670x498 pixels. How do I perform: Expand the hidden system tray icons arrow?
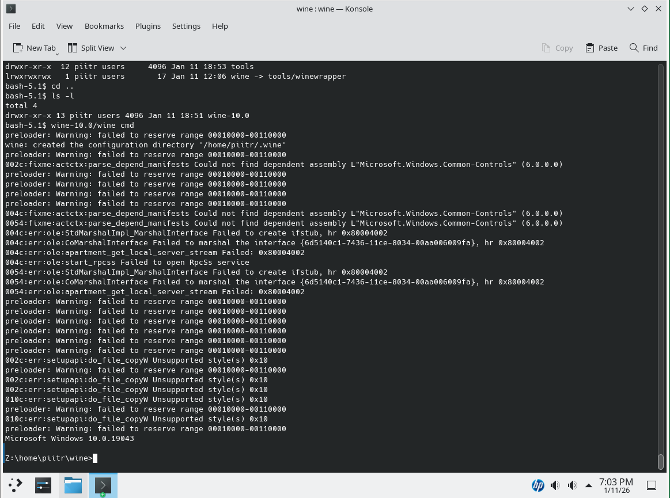point(588,485)
